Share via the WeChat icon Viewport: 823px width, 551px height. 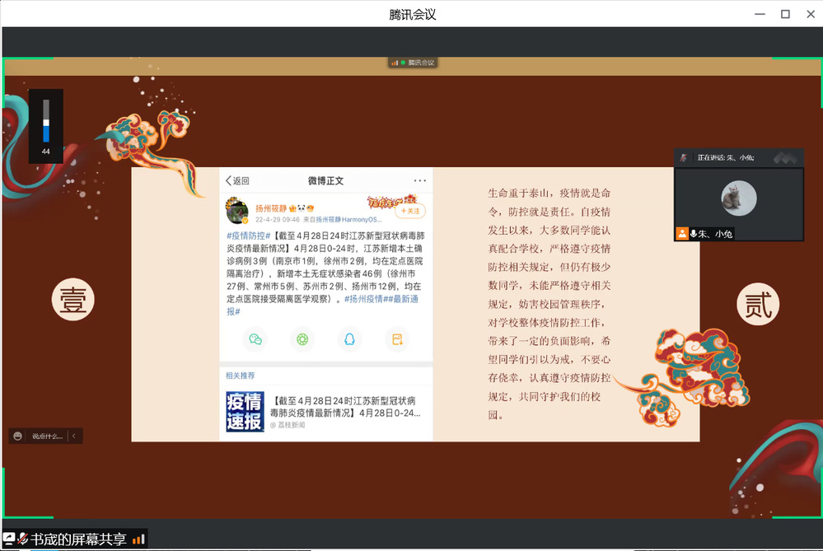[255, 339]
